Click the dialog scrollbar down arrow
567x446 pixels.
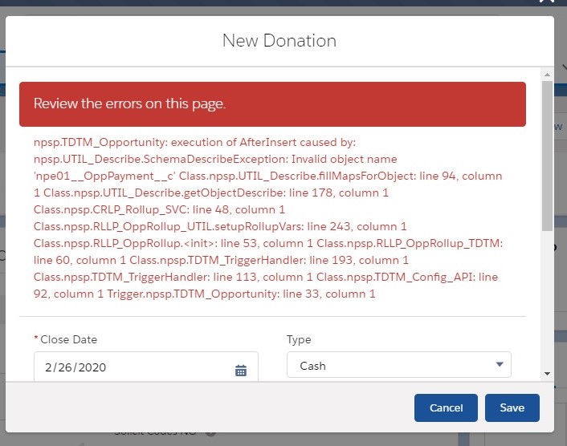pyautogui.click(x=547, y=373)
